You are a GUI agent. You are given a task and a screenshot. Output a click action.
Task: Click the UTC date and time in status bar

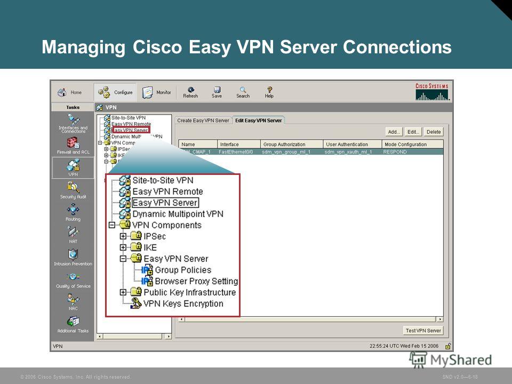click(404, 346)
